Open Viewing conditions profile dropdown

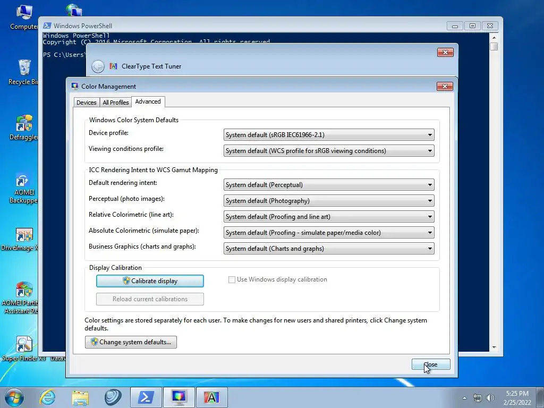pos(328,150)
